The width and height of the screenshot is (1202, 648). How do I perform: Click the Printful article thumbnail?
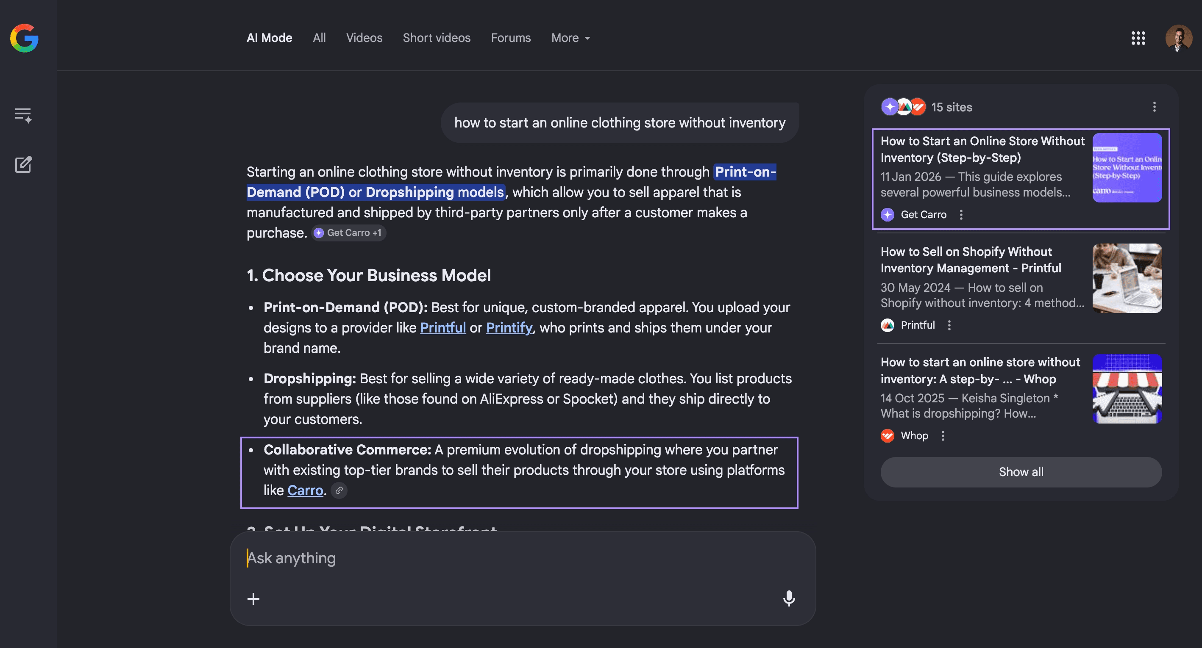pyautogui.click(x=1127, y=278)
